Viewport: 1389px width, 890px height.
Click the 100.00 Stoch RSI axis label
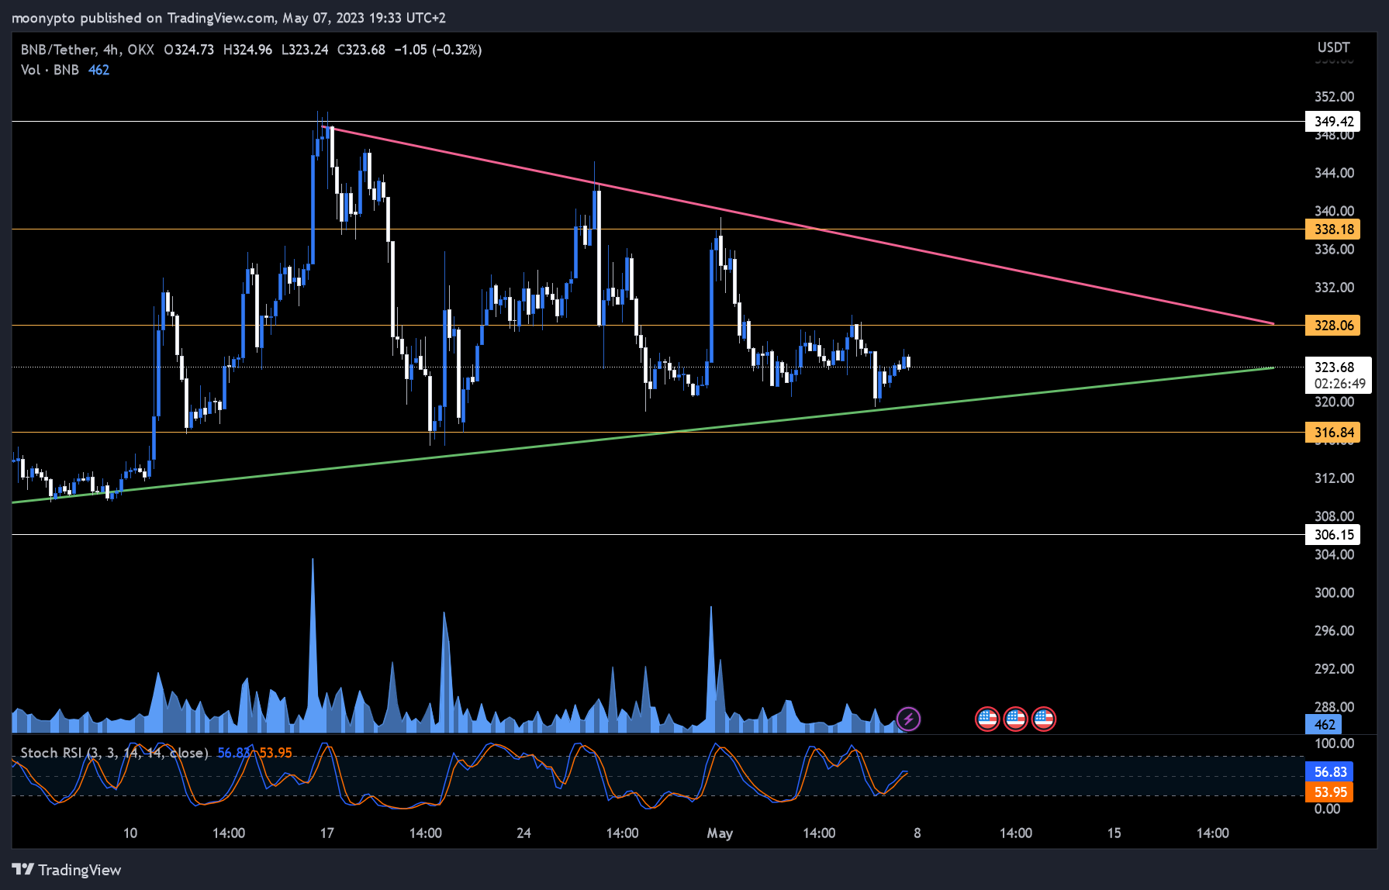(1334, 743)
